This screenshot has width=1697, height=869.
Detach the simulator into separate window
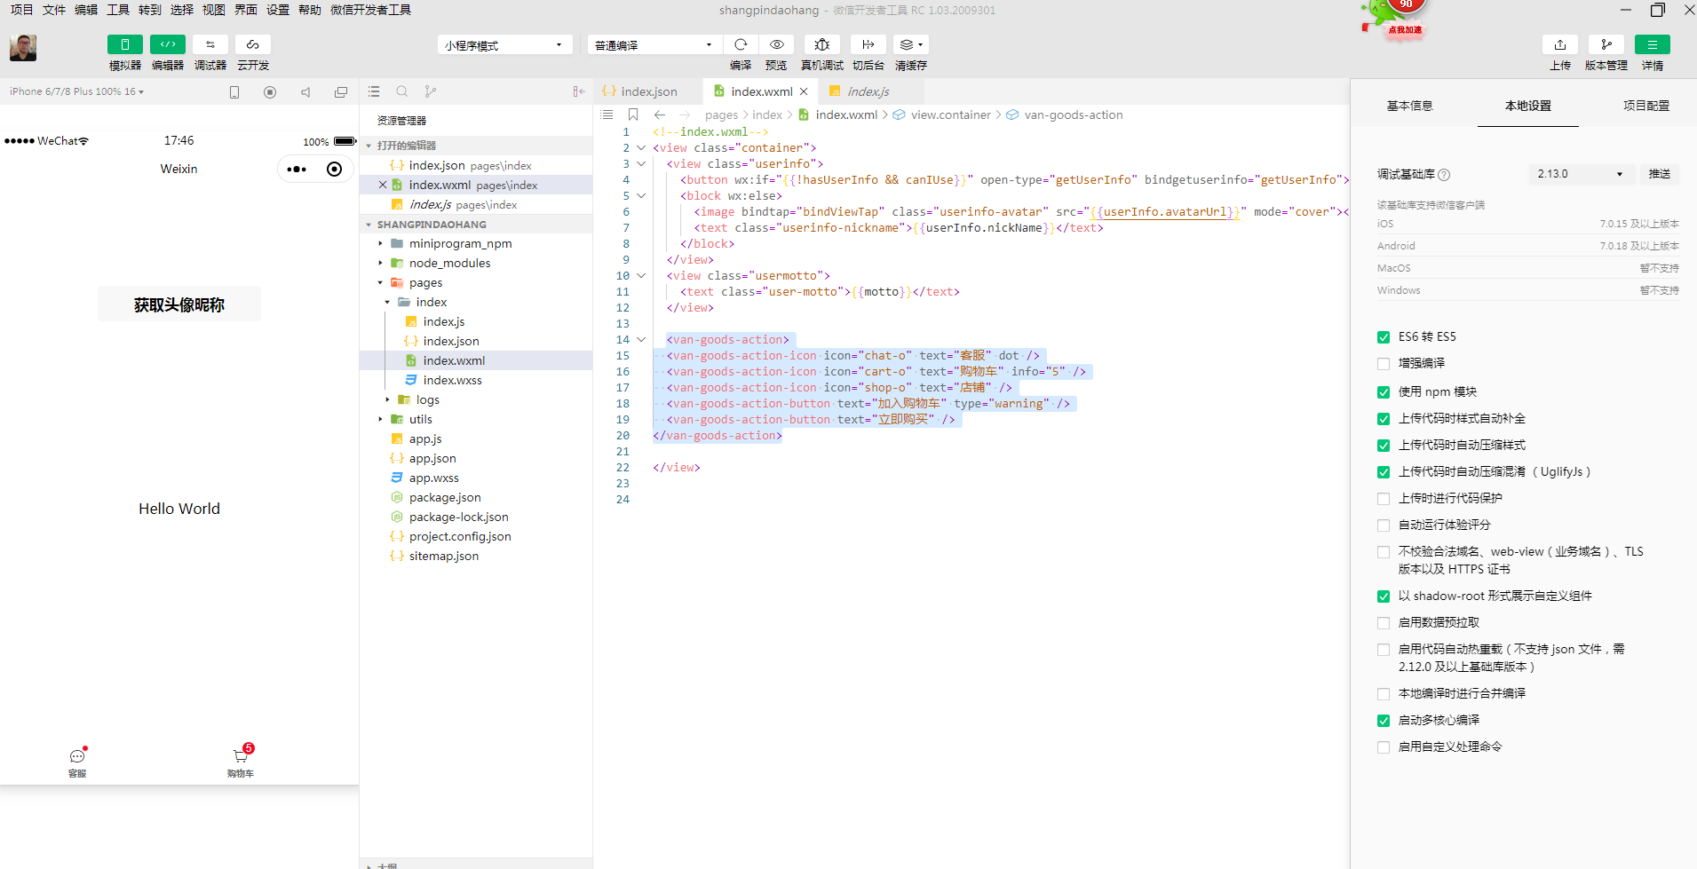[x=341, y=92]
